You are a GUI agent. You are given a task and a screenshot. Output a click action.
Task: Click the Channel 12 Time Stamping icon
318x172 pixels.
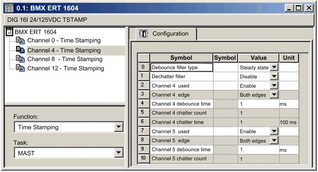[20, 68]
